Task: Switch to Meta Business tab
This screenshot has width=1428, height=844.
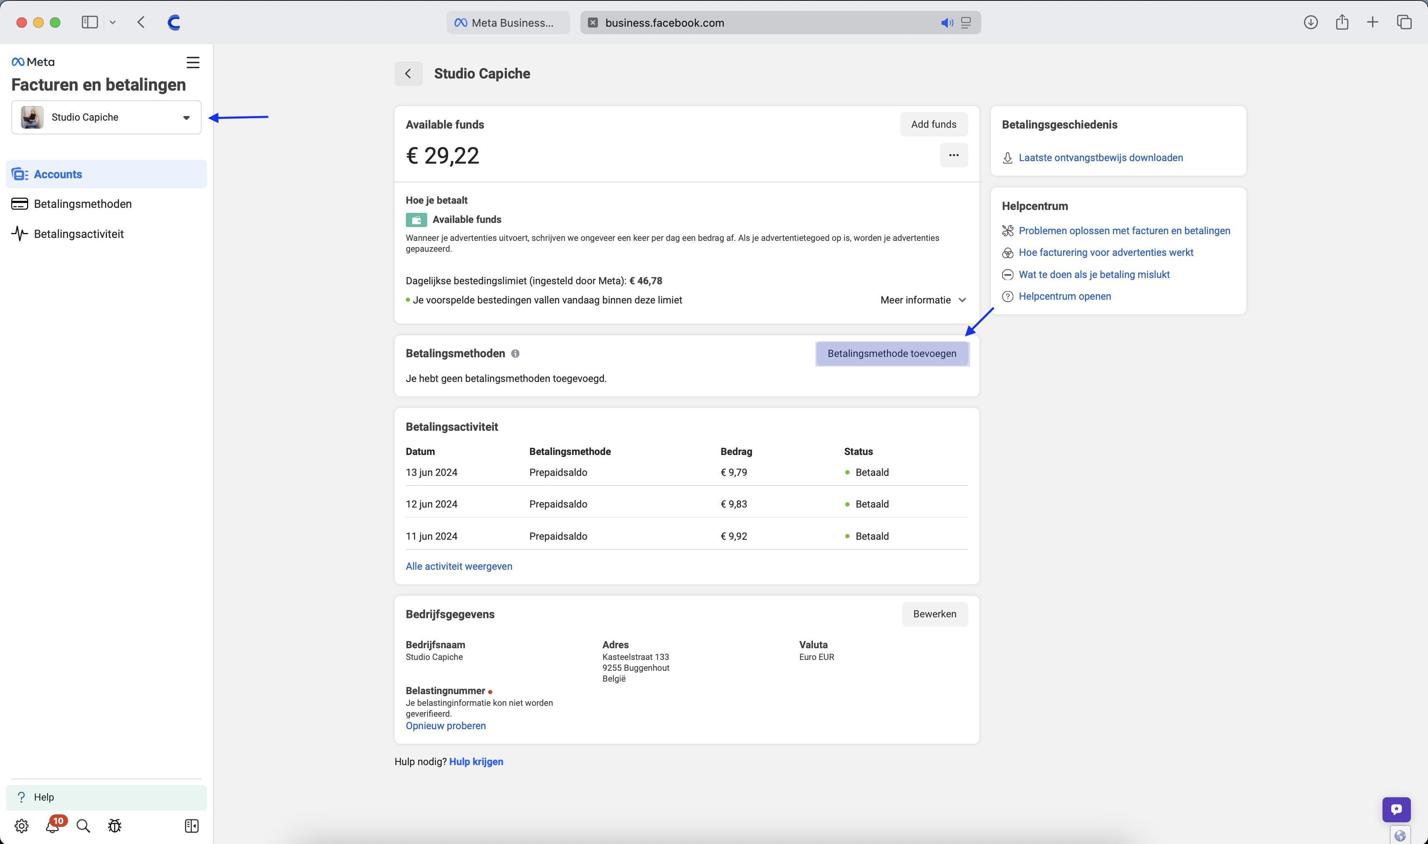Action: tap(508, 23)
